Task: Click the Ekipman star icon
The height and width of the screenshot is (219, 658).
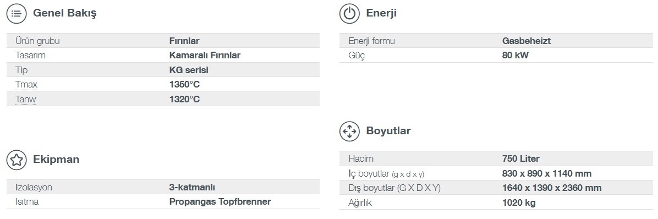Action: pos(17,160)
